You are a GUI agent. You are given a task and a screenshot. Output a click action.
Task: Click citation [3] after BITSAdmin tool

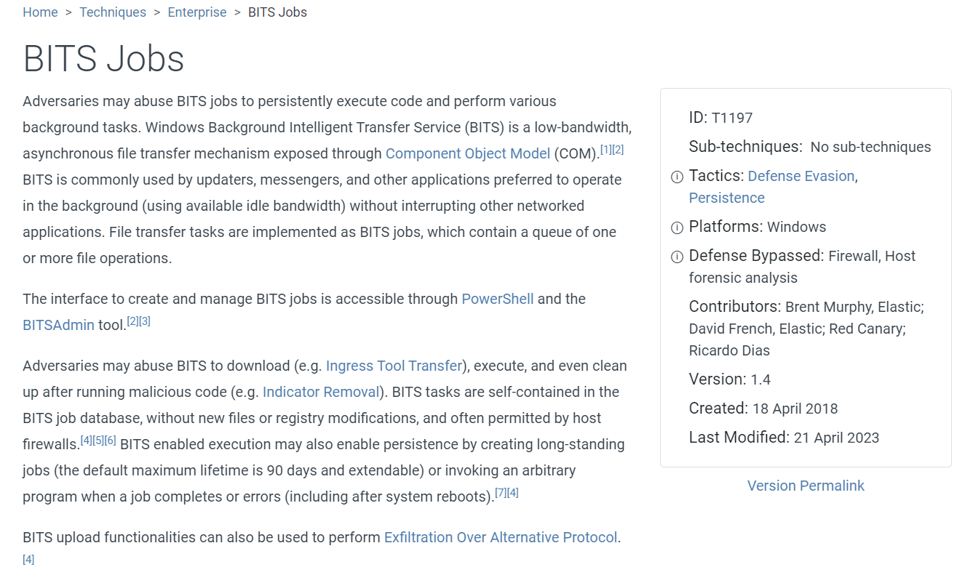(145, 321)
